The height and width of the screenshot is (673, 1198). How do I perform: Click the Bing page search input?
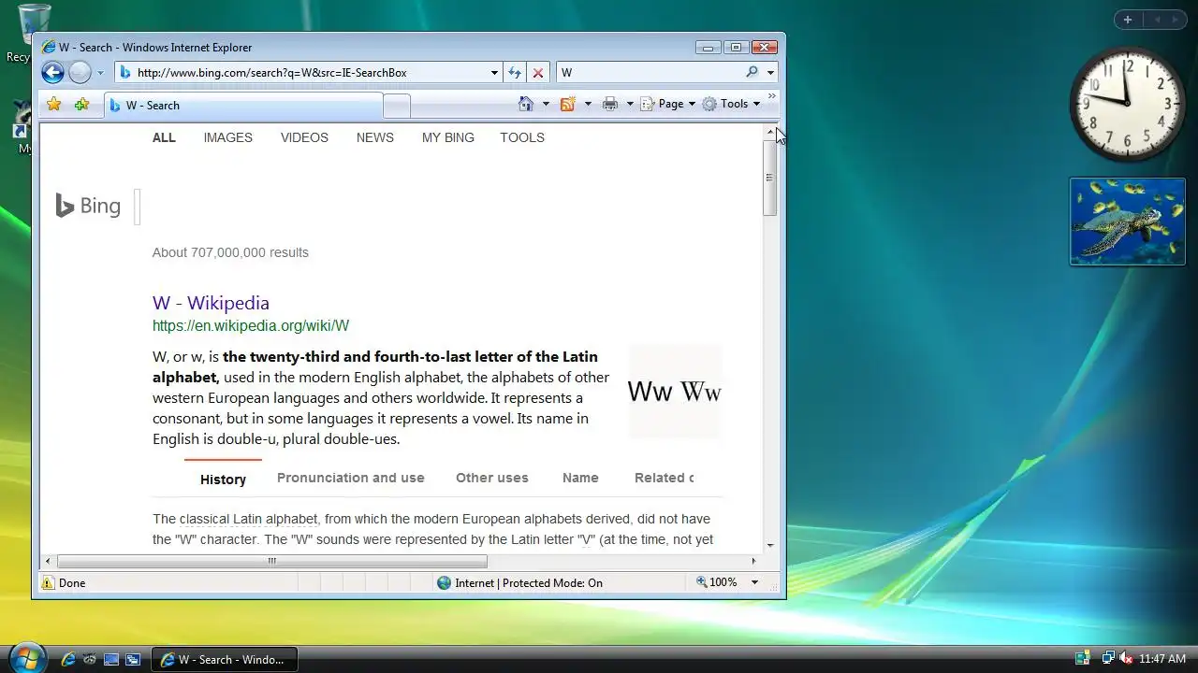[x=138, y=207]
